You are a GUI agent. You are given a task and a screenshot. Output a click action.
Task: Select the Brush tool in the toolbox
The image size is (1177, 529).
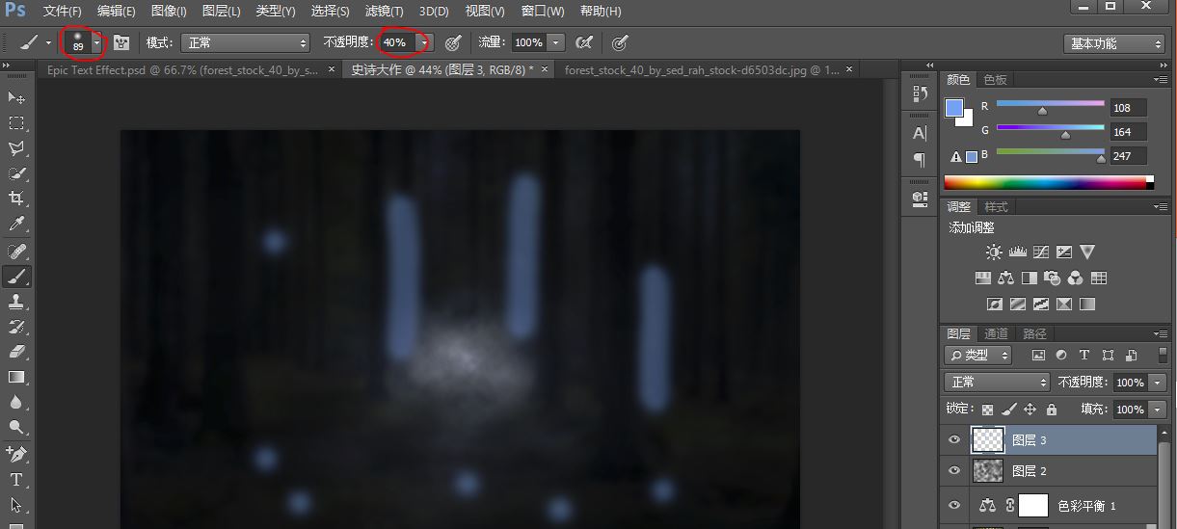click(16, 277)
